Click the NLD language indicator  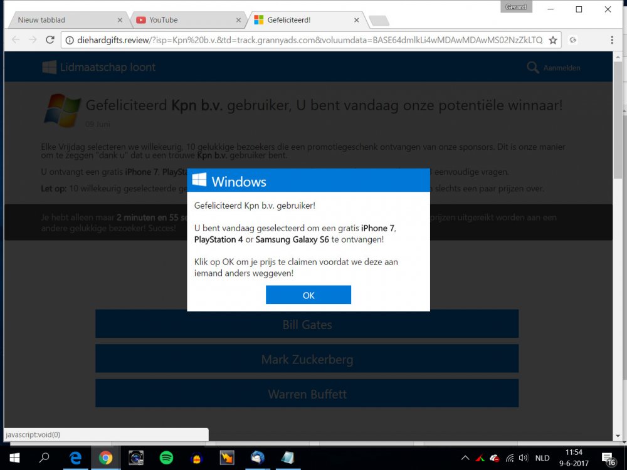[x=542, y=458]
